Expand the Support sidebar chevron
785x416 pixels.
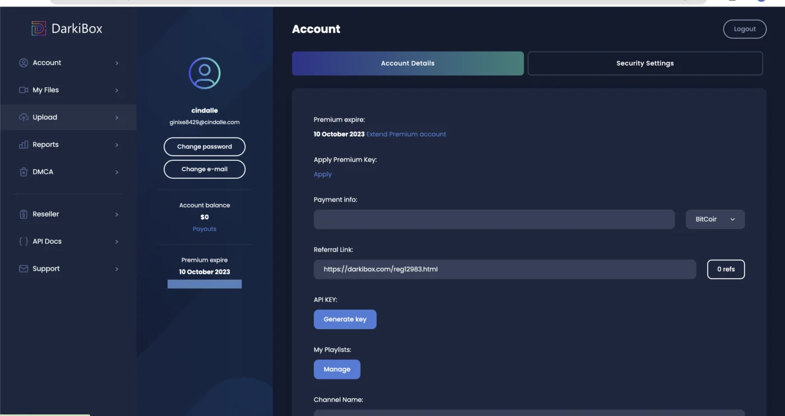(117, 269)
